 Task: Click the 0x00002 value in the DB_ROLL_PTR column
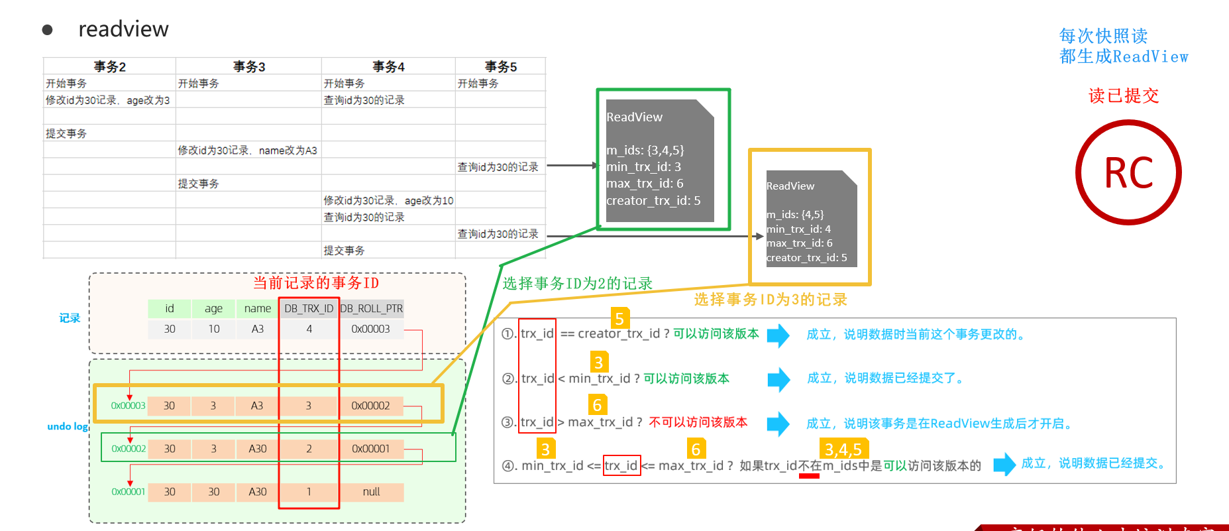point(371,406)
